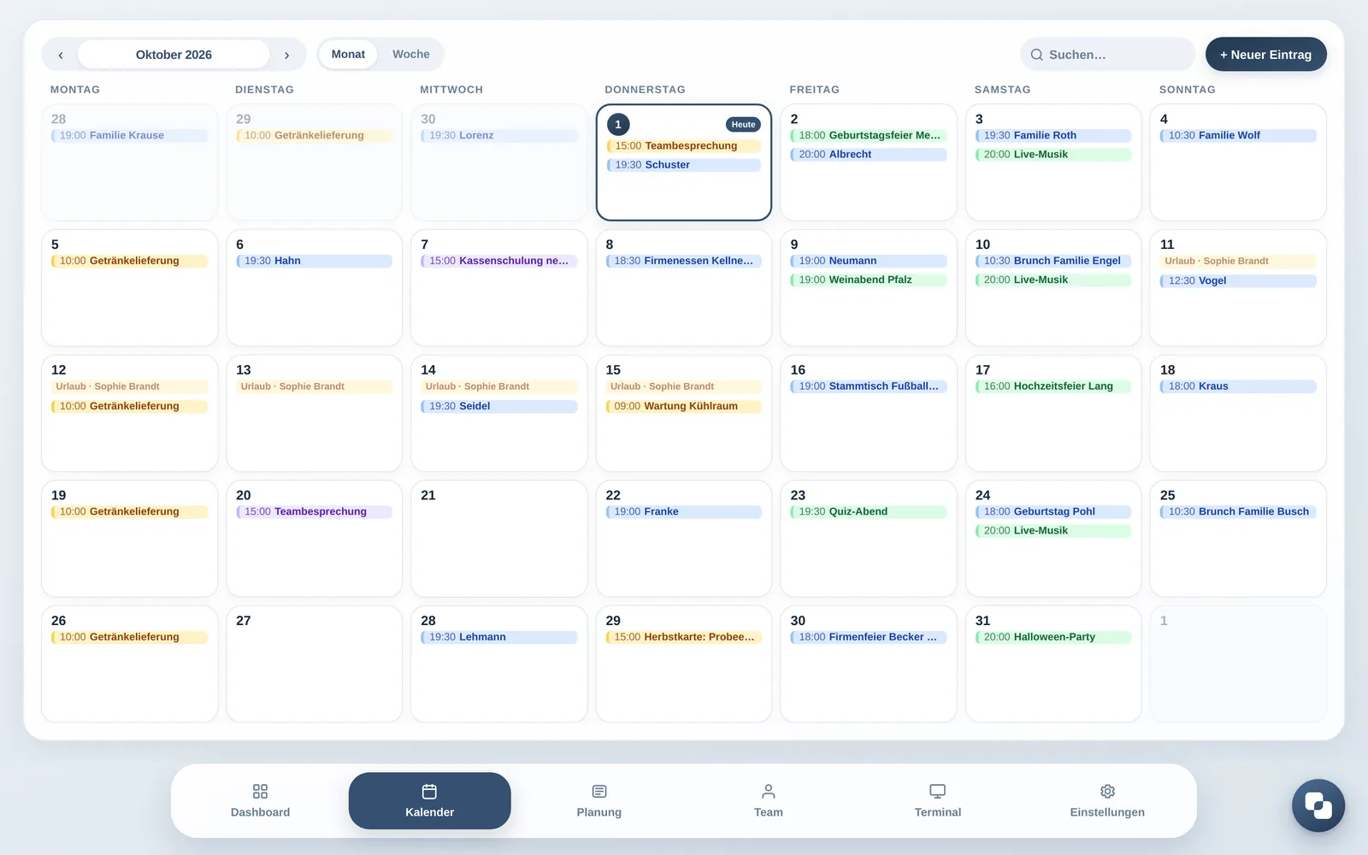
Task: Open 09:00 Wartung Kühlraum entry
Action: click(x=684, y=406)
